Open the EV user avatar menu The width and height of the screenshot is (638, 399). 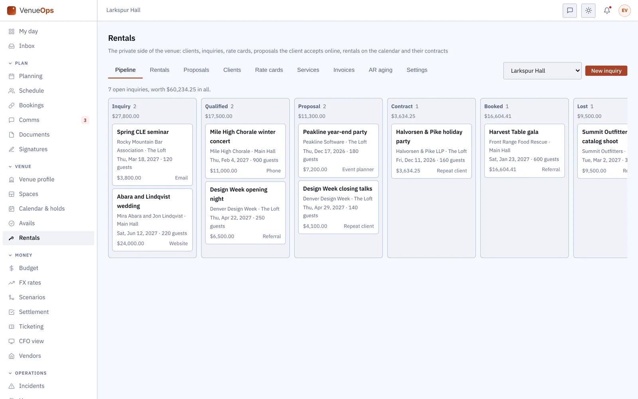coord(625,10)
